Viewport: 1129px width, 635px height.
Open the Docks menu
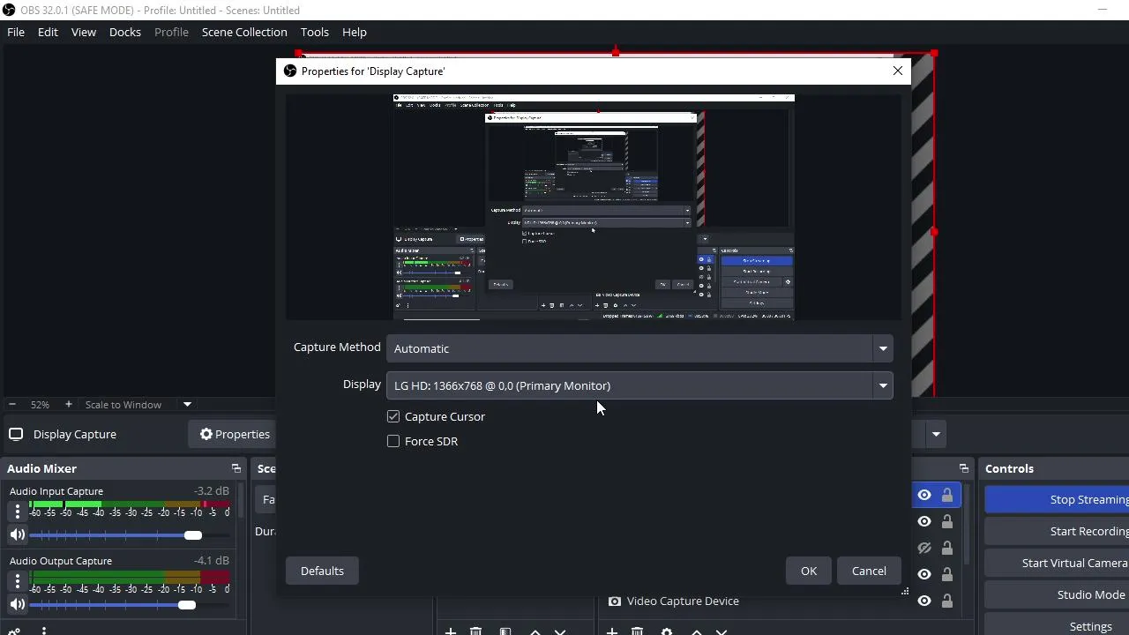coord(125,32)
